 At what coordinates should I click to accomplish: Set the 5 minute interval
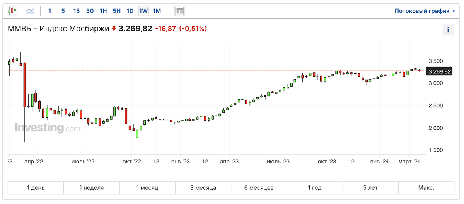[63, 11]
